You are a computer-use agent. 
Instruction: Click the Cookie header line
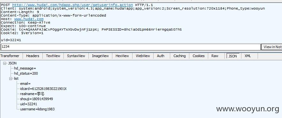91,29
